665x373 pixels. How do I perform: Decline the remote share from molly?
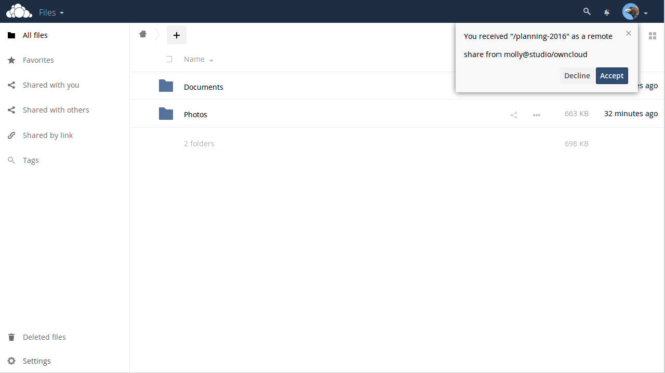(577, 76)
